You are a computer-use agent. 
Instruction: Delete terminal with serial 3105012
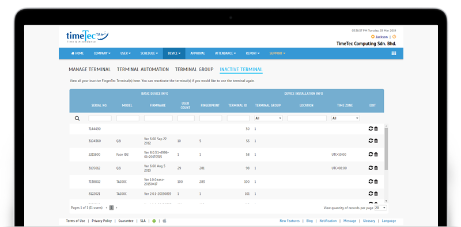point(376,168)
